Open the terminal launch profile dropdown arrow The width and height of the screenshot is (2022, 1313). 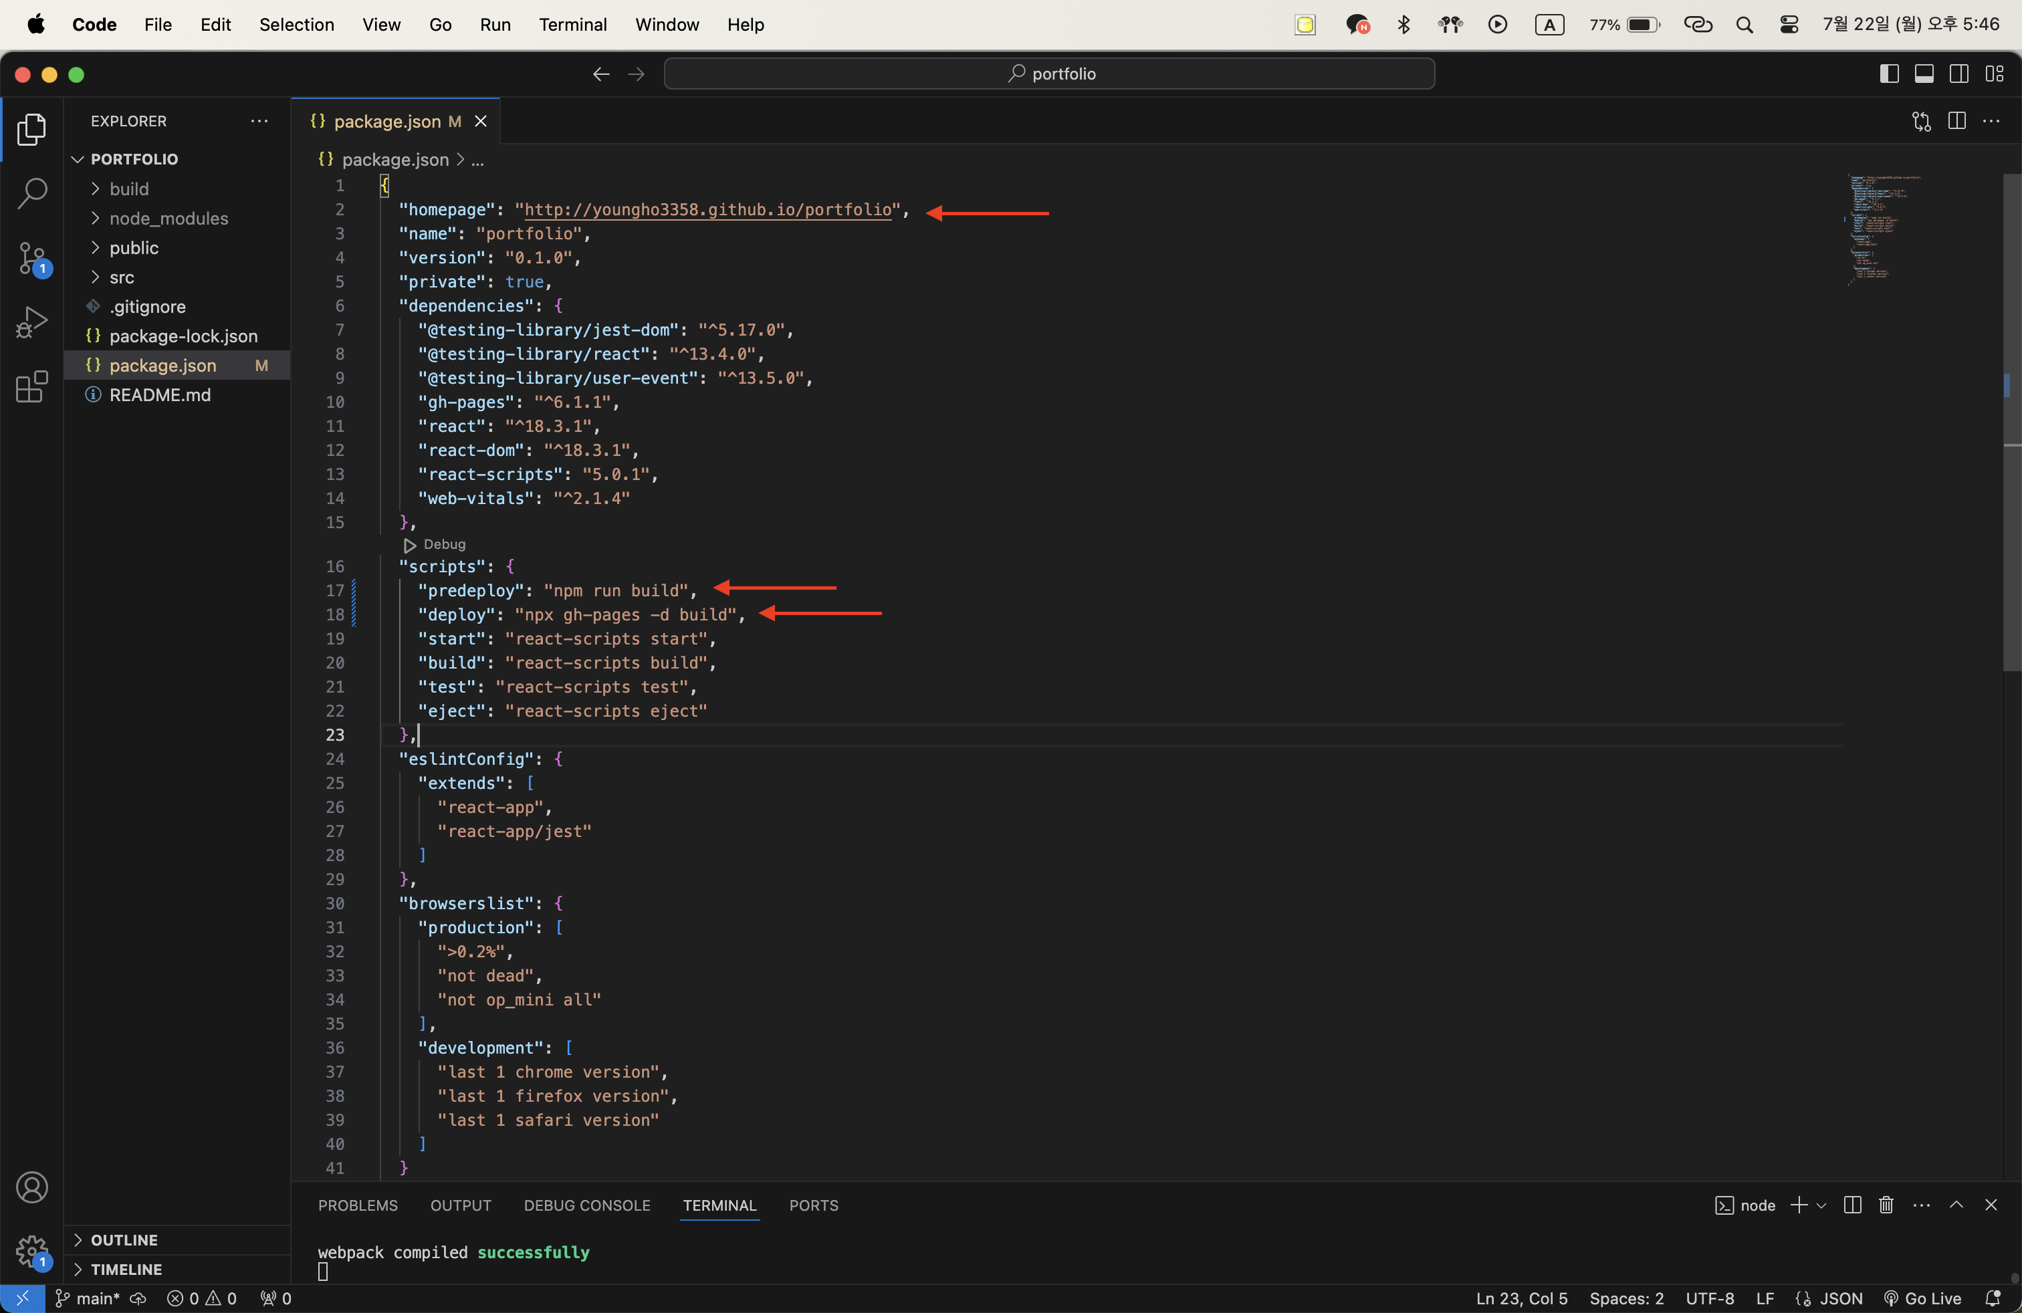pos(1821,1205)
